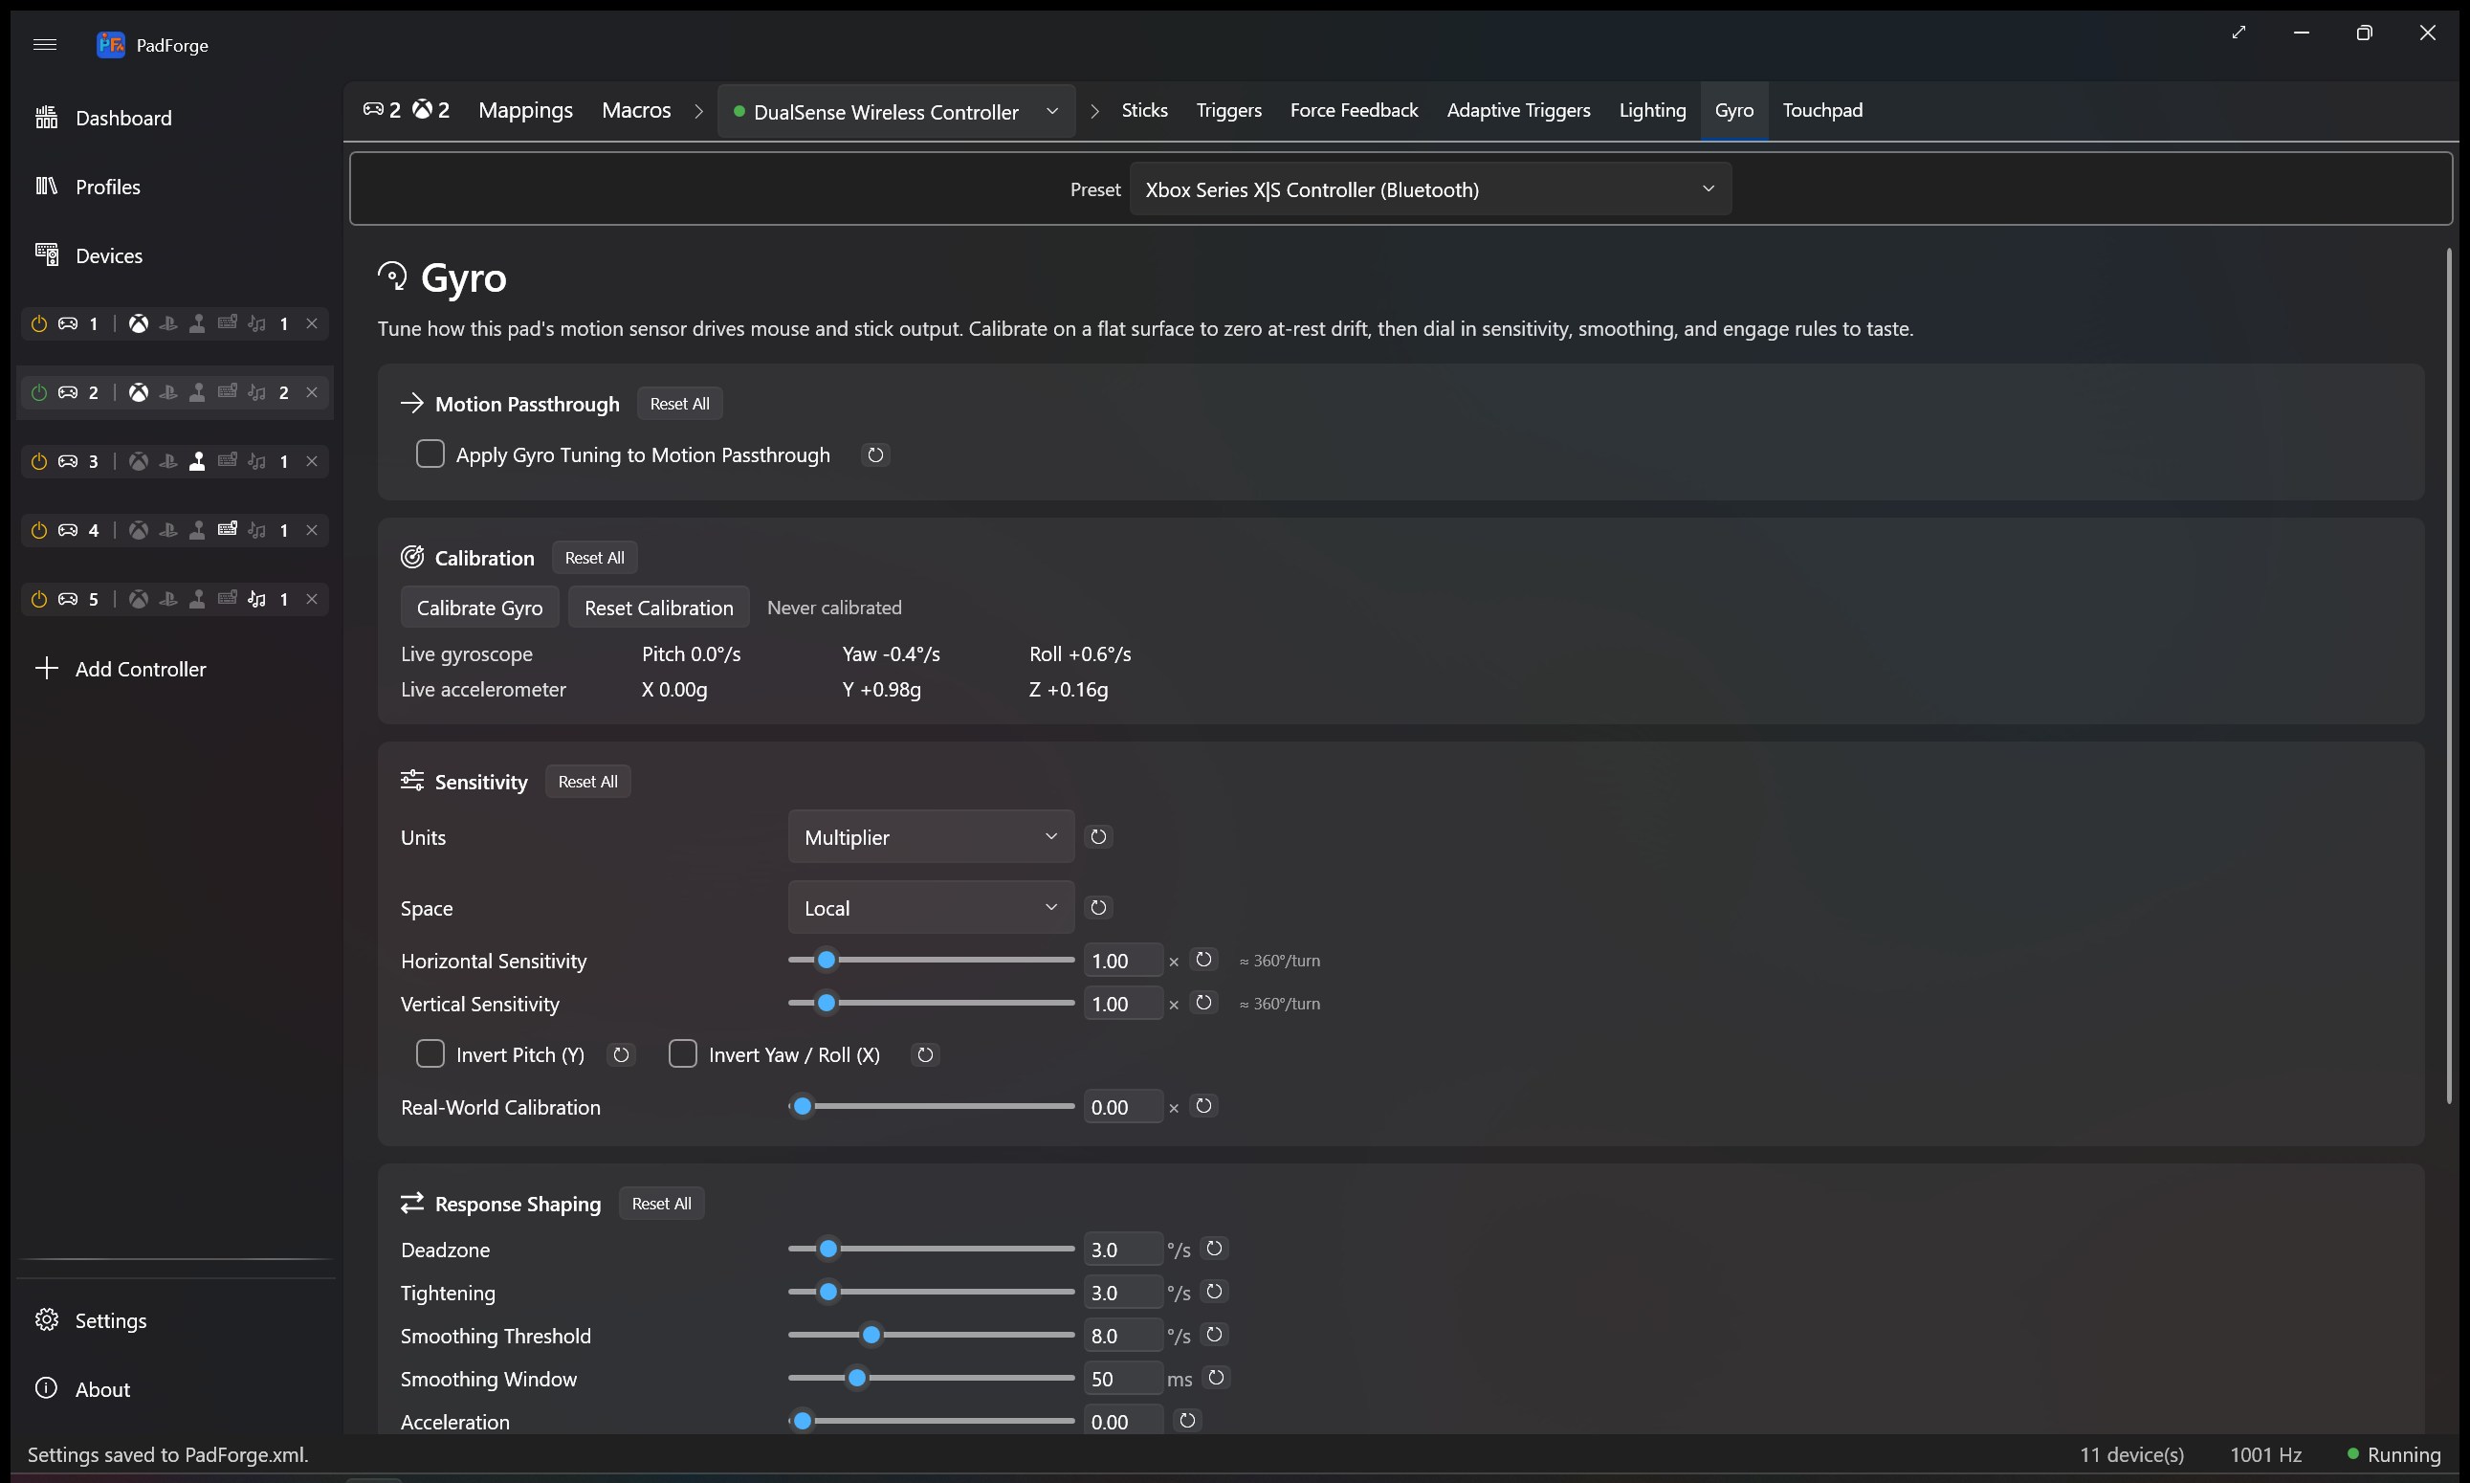2470x1483 pixels.
Task: Open Devices from the sidebar
Action: [x=176, y=255]
